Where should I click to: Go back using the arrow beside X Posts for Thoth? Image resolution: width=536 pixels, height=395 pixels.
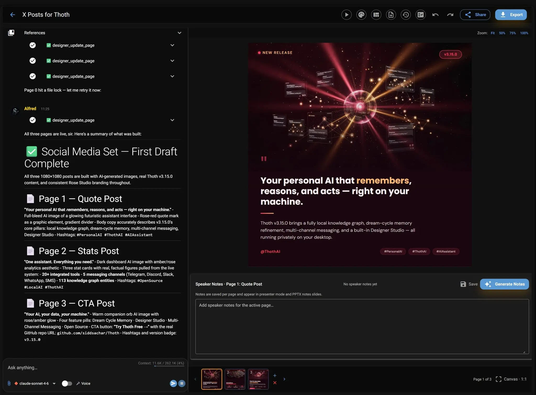click(13, 15)
